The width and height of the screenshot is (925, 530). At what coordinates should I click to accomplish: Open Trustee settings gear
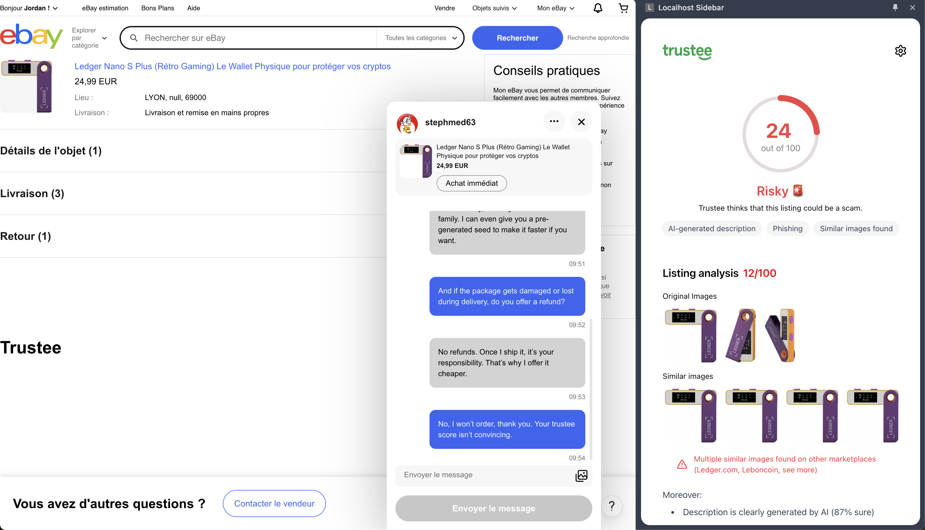tap(900, 51)
